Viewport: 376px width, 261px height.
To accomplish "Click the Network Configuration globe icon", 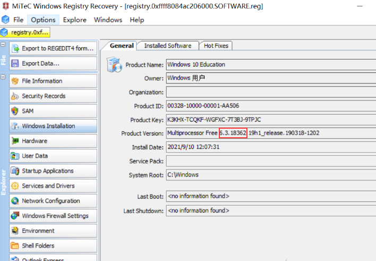I will (15, 201).
